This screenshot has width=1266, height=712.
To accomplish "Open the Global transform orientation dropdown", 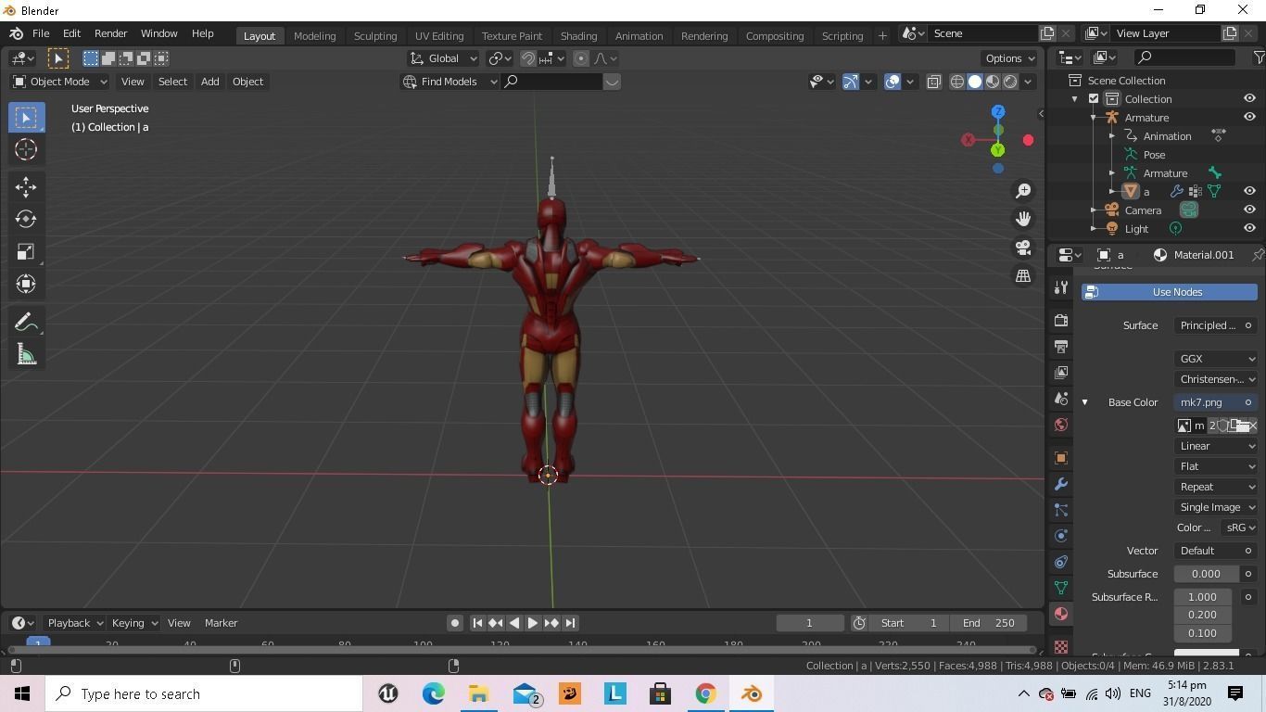I will (443, 58).
